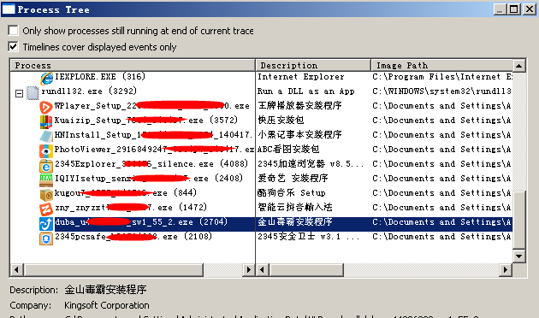This screenshot has height=318, width=539.
Task: Click the '酷狗音乐 Setup' description cell
Action: 292,192
